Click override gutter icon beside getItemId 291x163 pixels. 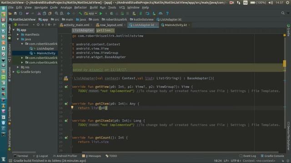click(x=66, y=121)
